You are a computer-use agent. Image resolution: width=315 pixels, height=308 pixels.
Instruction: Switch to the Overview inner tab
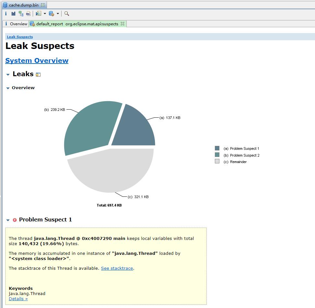click(x=16, y=24)
